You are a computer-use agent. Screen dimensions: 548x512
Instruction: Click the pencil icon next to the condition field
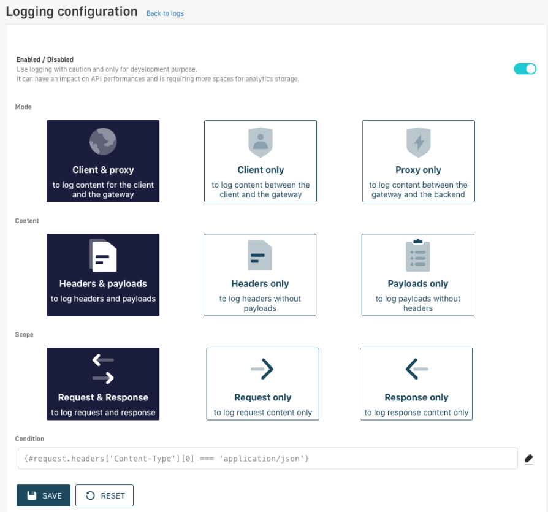528,459
